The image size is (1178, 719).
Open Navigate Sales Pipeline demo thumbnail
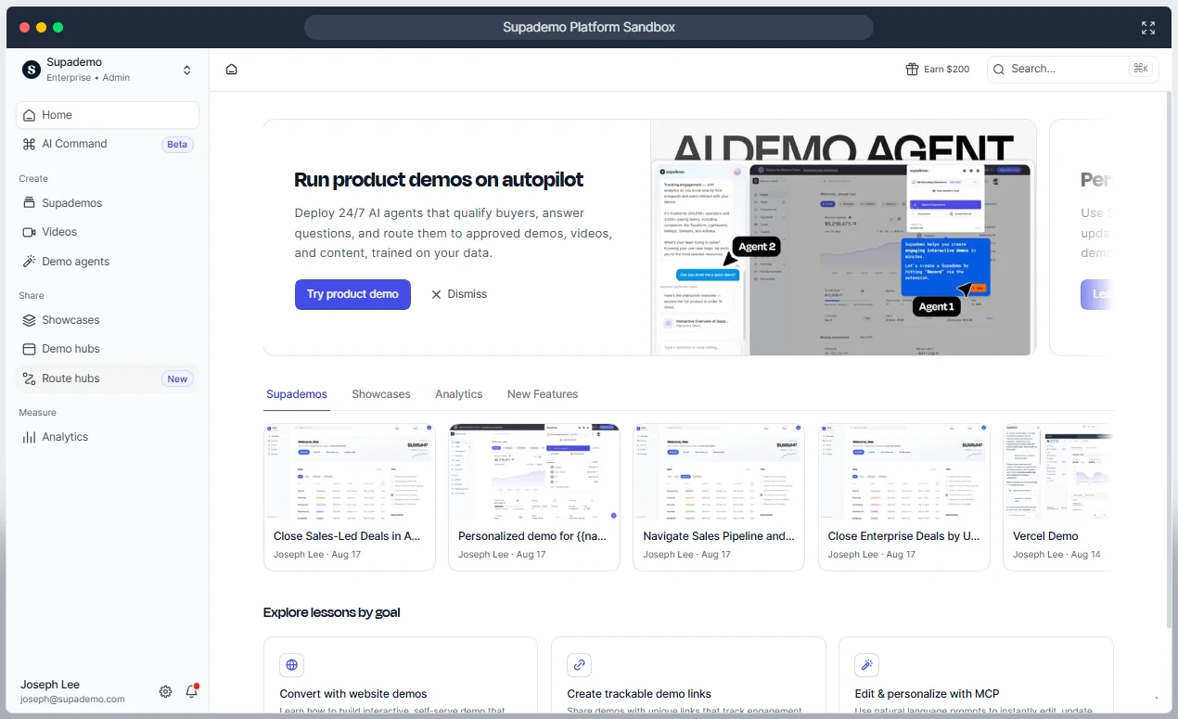click(719, 473)
